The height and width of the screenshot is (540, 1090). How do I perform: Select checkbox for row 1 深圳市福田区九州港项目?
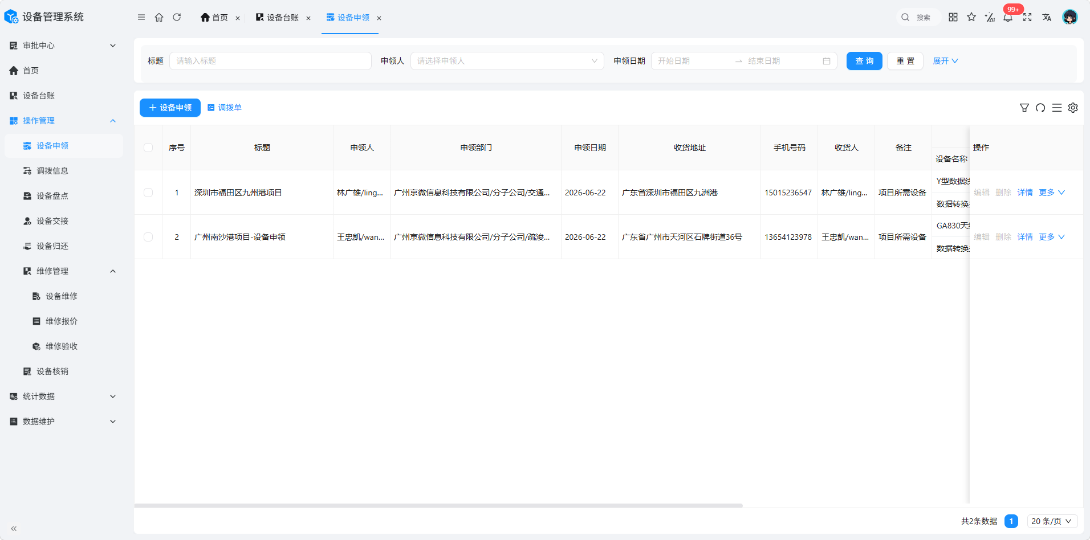pyautogui.click(x=148, y=193)
